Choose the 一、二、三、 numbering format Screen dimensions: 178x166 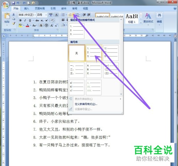[x=77, y=70]
